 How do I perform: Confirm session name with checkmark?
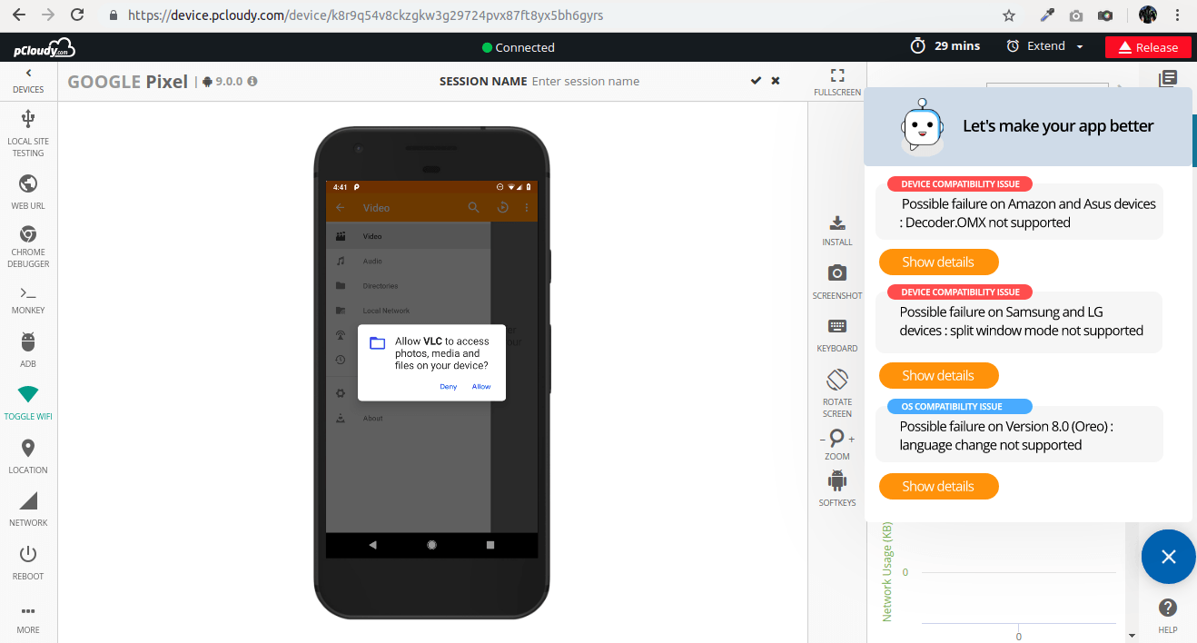[x=756, y=81]
